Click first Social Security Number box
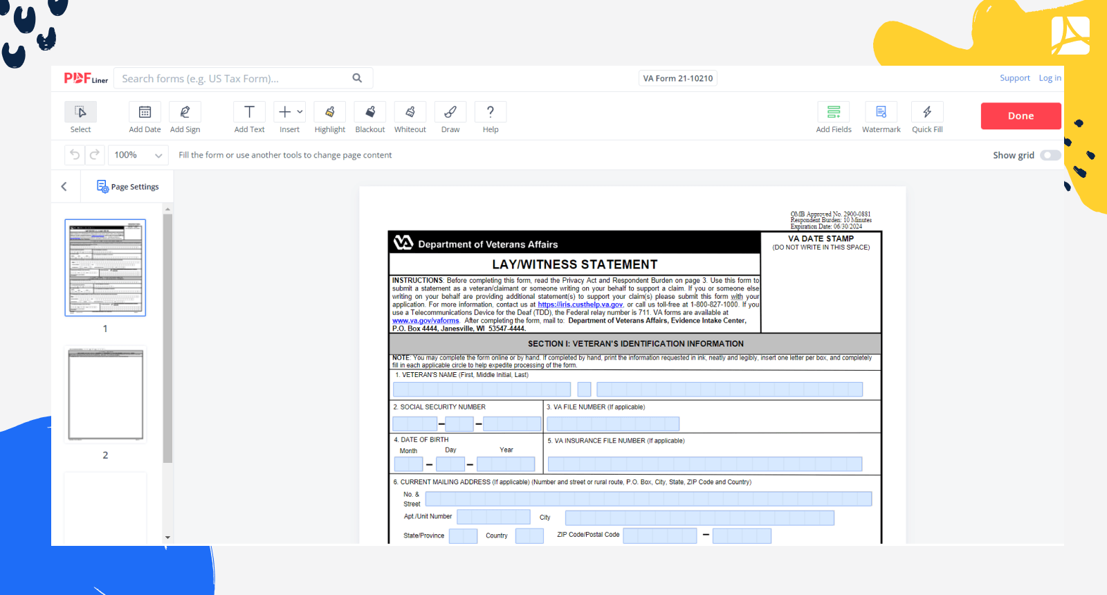The width and height of the screenshot is (1107, 595). 415,423
